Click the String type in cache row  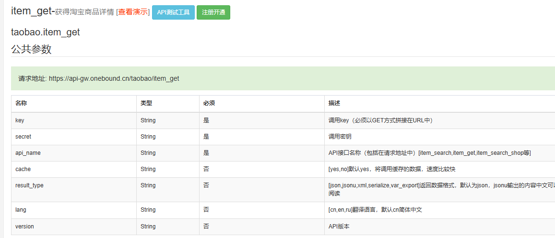pos(148,169)
